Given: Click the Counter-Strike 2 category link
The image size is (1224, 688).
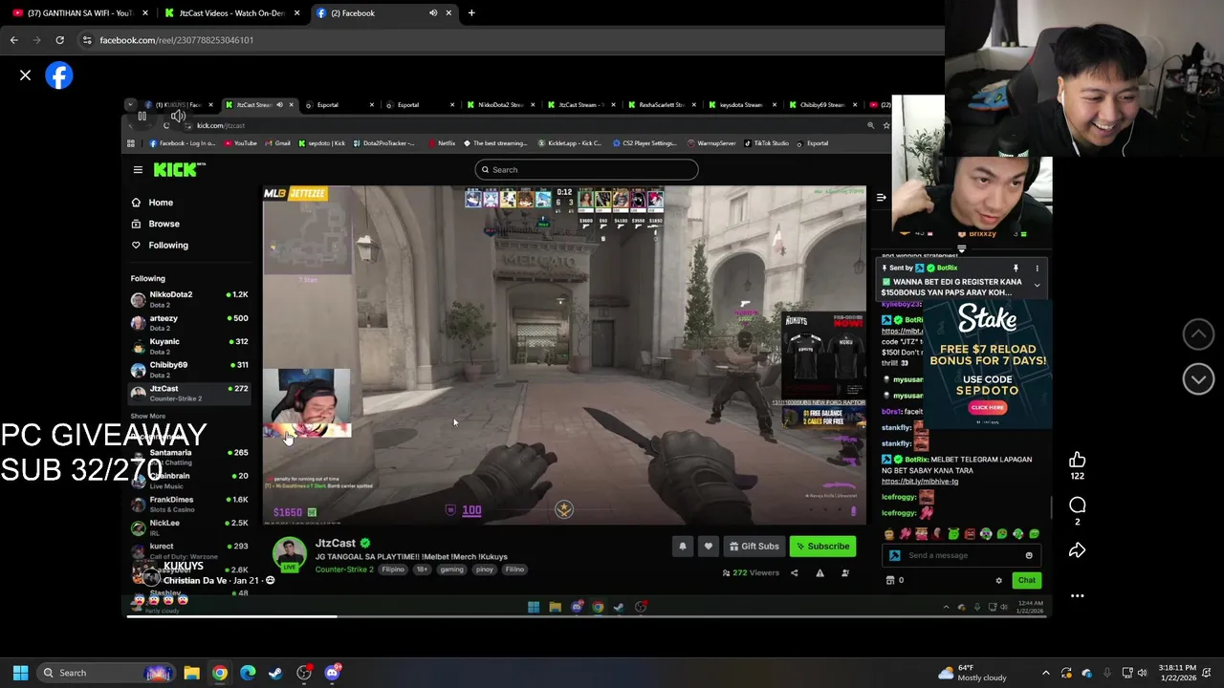Looking at the screenshot, I should point(344,570).
